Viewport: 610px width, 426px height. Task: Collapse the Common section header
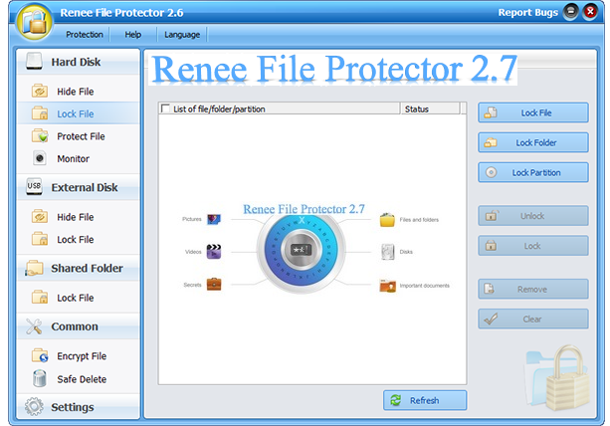(79, 326)
